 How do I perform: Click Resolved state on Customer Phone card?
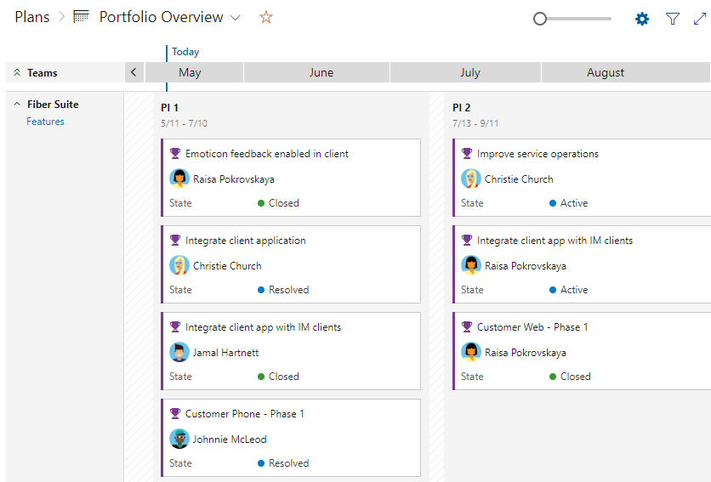(283, 463)
